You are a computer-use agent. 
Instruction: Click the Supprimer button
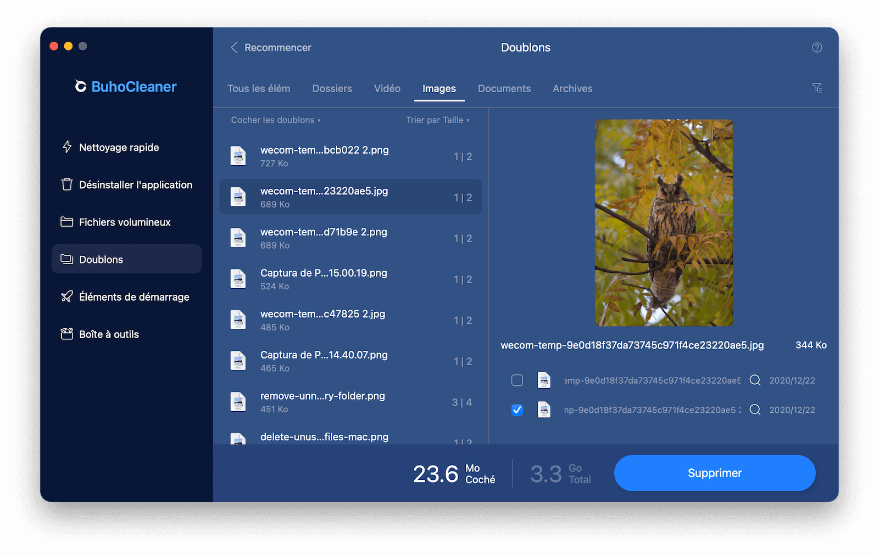point(715,473)
